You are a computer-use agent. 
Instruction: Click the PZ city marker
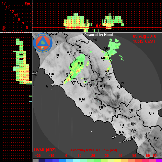(156, 141)
